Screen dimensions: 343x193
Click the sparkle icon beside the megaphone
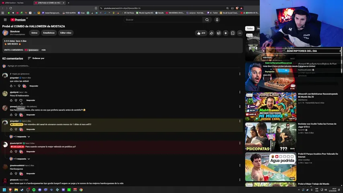click(226, 33)
